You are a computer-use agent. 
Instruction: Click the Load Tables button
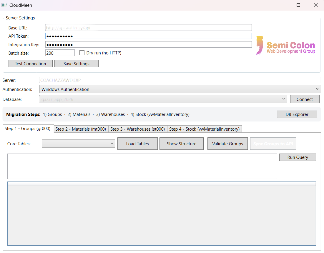click(137, 144)
